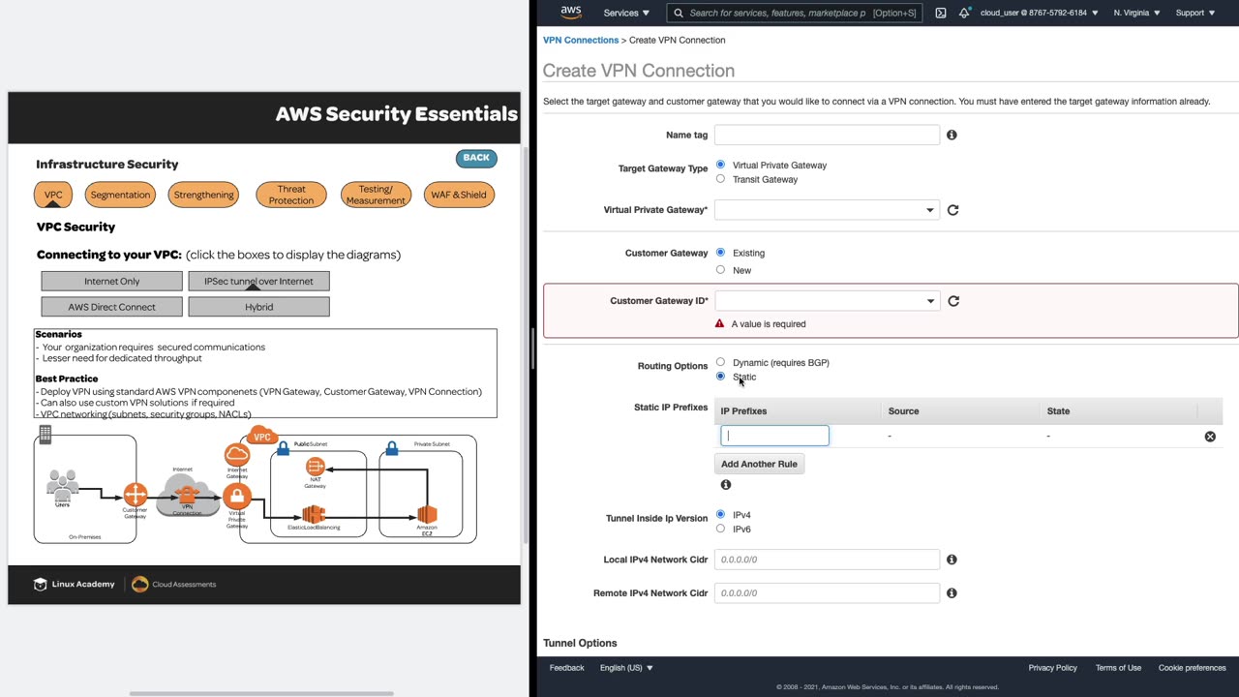Image resolution: width=1239 pixels, height=697 pixels.
Task: Switch to the WAF & Shield tab
Action: (x=459, y=195)
